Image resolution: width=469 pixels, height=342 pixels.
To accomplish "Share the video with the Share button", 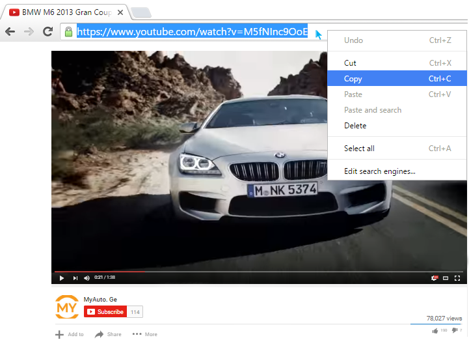I will 108,334.
